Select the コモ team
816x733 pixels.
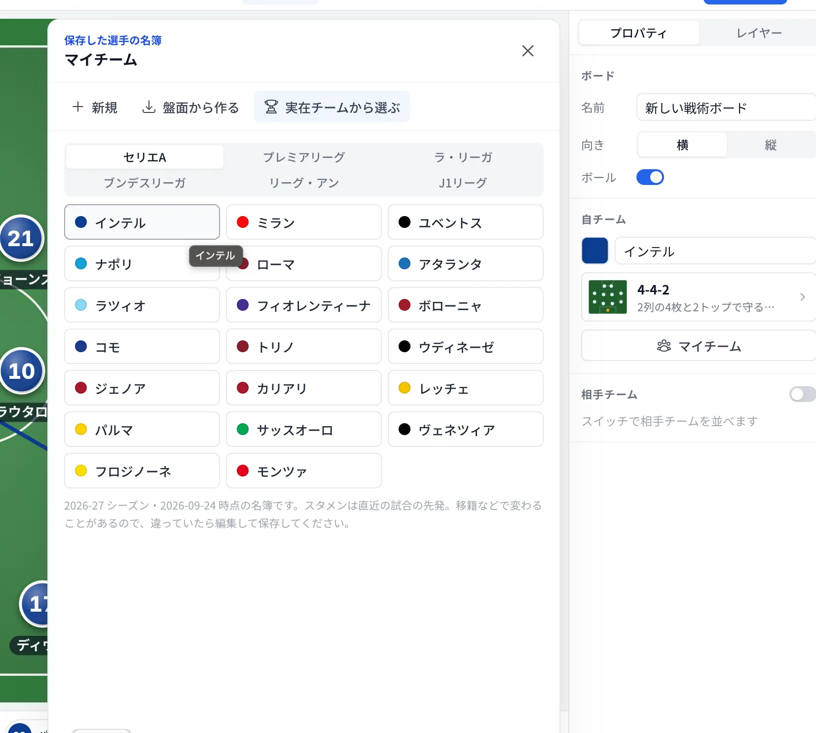(142, 347)
